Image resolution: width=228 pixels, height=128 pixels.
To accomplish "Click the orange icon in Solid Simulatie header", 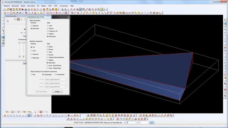I will pyautogui.click(x=18, y=20).
